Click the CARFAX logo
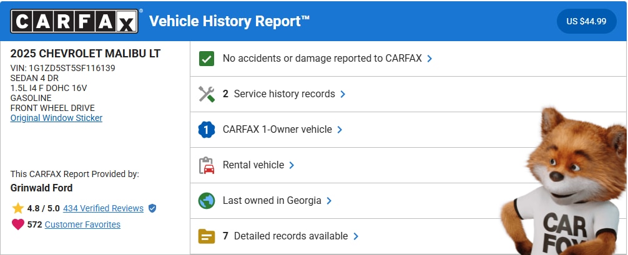Screen dimensions: 628x255 74,21
